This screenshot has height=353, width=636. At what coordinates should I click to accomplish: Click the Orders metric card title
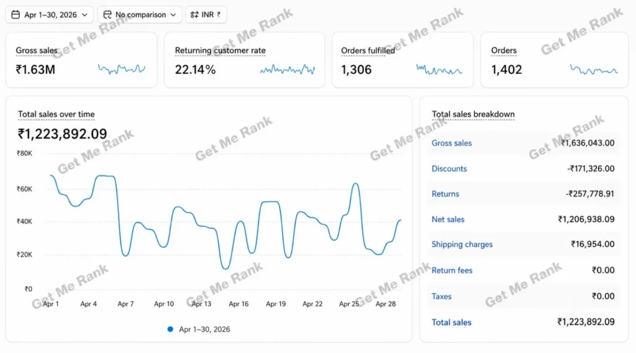tap(504, 50)
